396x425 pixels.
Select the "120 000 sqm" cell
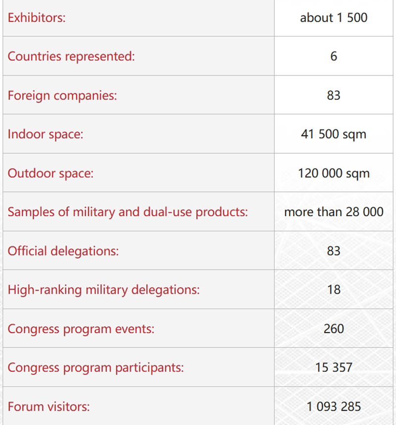334,173
